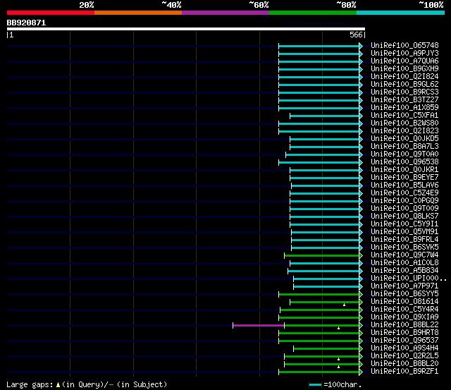Select the UniRef100_Q2R2L5 row name

point(404,356)
